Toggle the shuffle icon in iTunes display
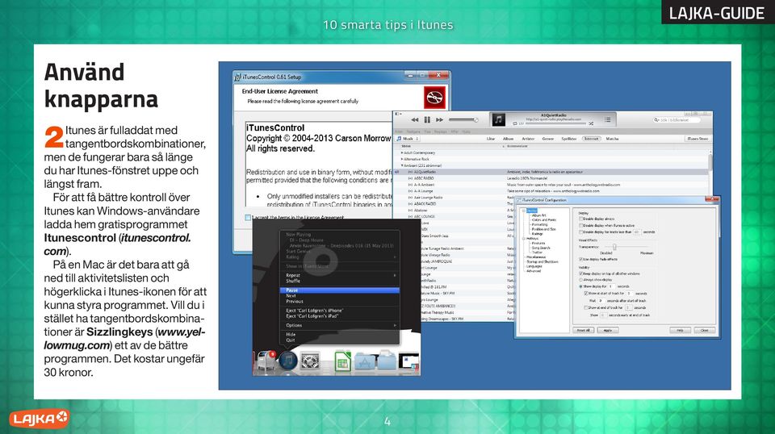This screenshot has width=775, height=434. click(591, 123)
